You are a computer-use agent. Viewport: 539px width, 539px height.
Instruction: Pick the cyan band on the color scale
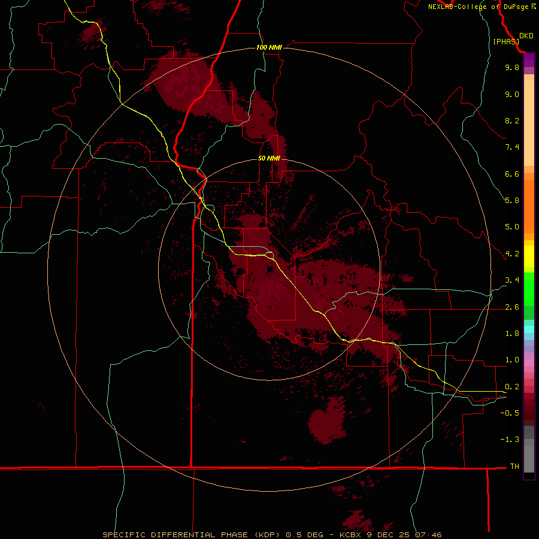pyautogui.click(x=529, y=329)
